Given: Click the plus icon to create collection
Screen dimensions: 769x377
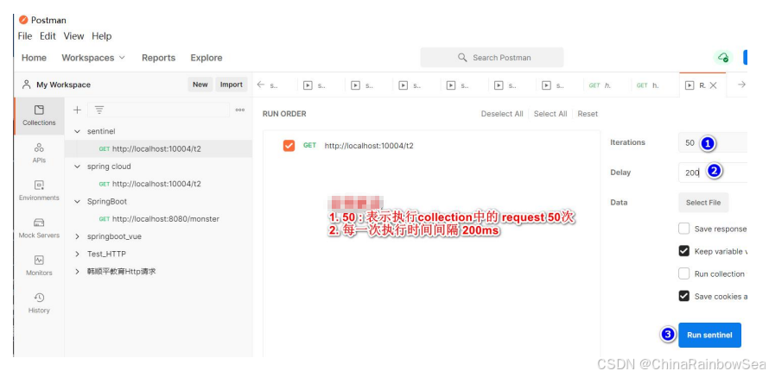Looking at the screenshot, I should pos(77,110).
